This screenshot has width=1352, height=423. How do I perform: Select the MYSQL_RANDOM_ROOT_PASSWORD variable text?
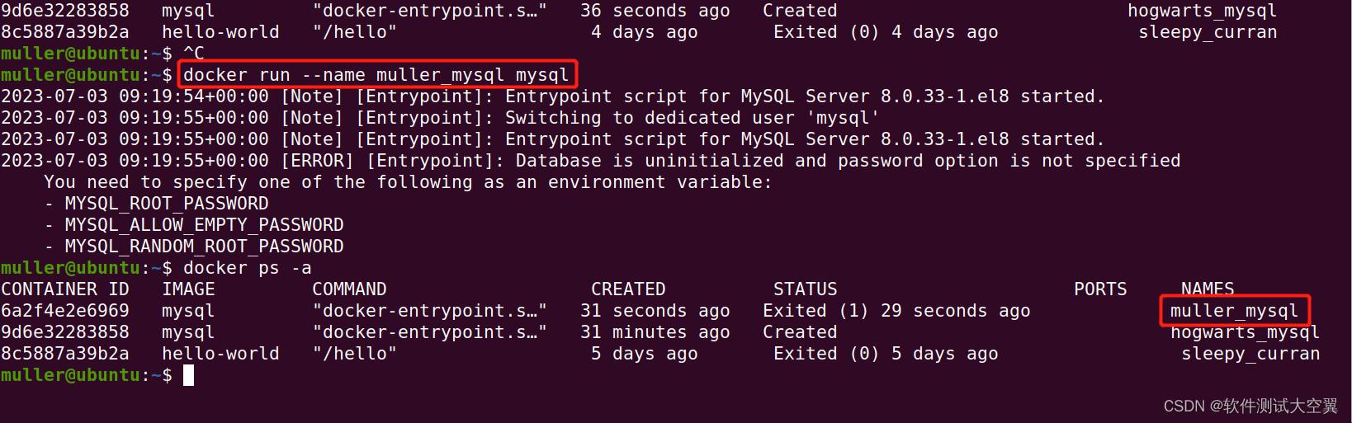(x=204, y=247)
